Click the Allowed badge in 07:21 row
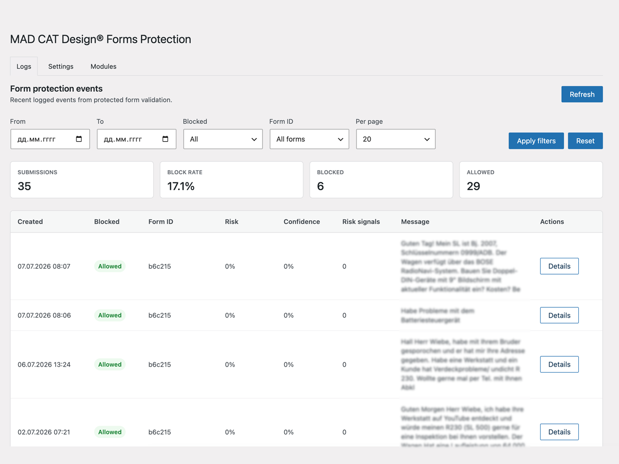The image size is (619, 464). [x=110, y=432]
